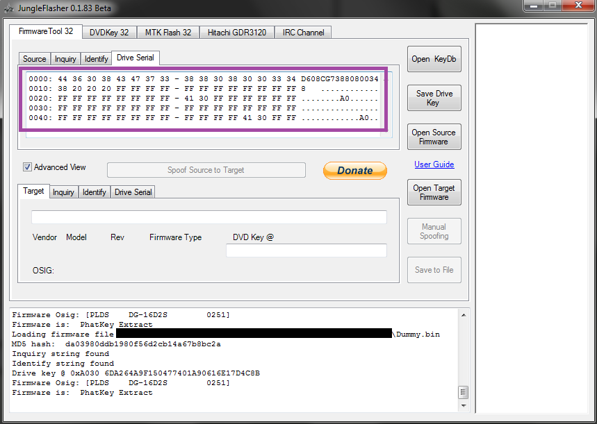Select the upper Inquiry tab next to Source
Screen dimensions: 597x424
(65, 59)
